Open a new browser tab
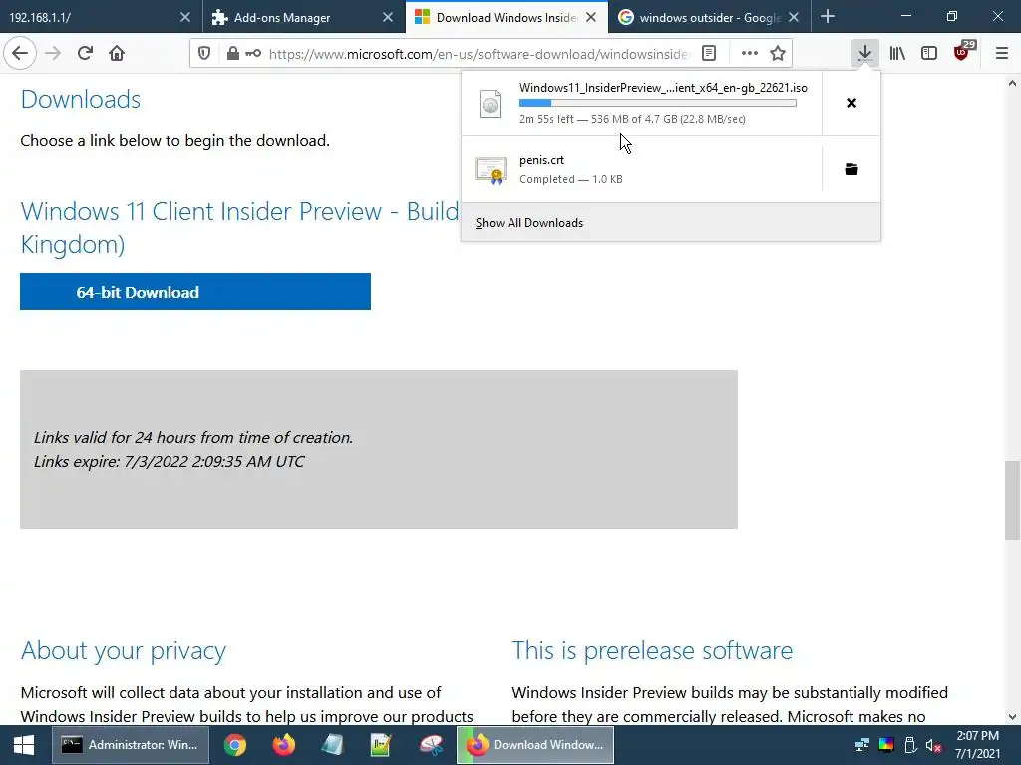 point(828,17)
